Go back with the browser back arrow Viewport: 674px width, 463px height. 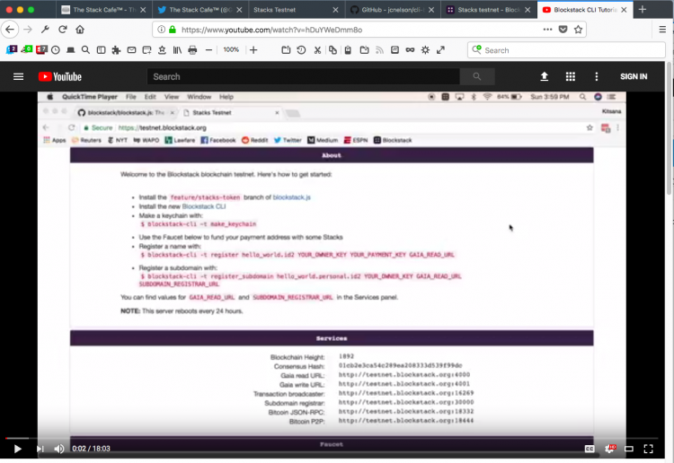click(10, 30)
